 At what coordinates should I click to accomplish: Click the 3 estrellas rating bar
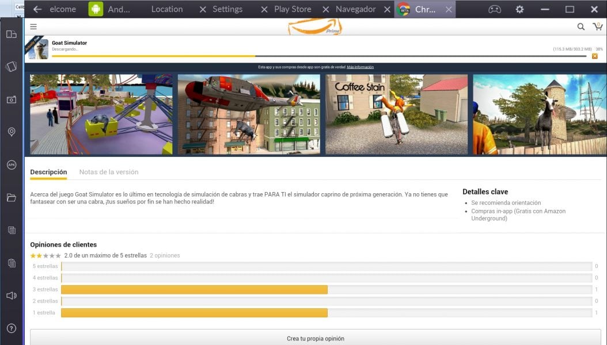coord(327,289)
